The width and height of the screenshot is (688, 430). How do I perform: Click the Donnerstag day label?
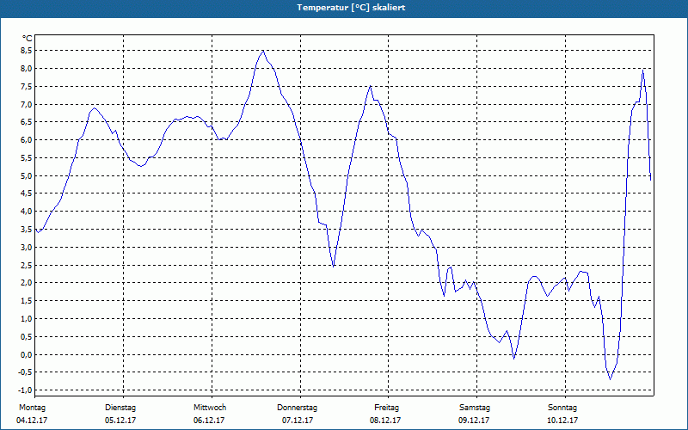[x=297, y=408]
